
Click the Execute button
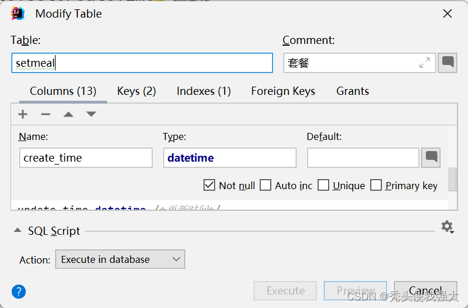(x=285, y=290)
